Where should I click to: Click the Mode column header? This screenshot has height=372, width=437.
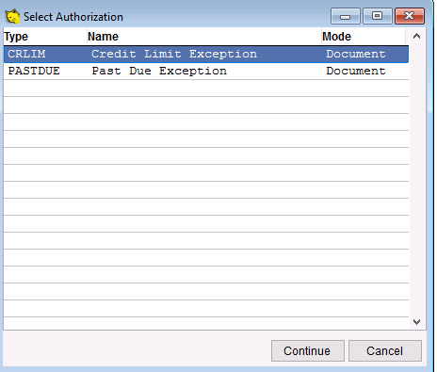pyautogui.click(x=364, y=37)
